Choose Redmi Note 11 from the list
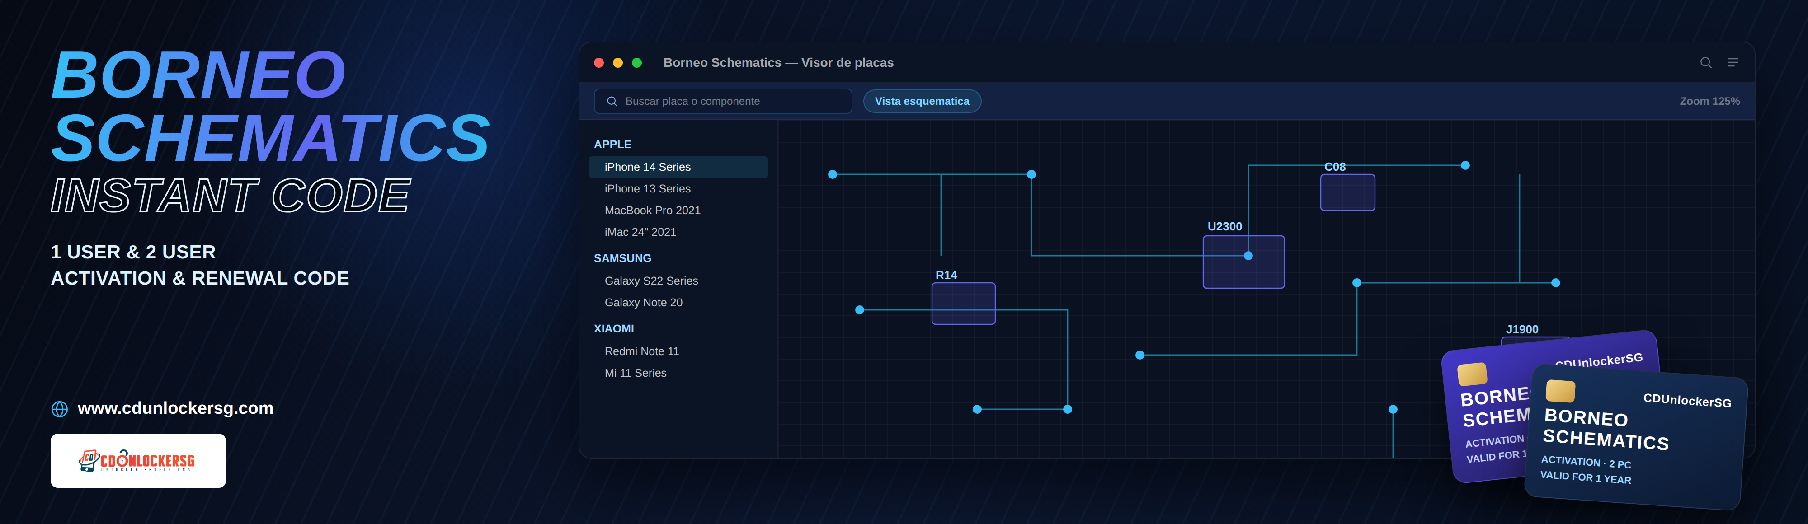The width and height of the screenshot is (1808, 524). (641, 351)
